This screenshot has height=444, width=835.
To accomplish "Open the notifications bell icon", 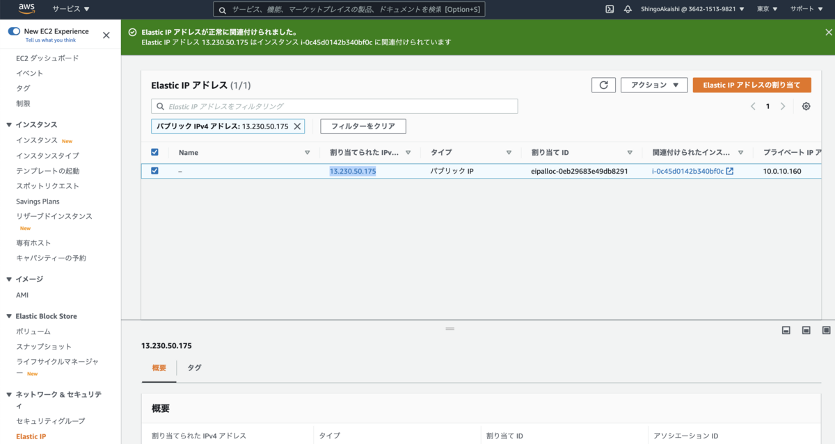I will (628, 9).
